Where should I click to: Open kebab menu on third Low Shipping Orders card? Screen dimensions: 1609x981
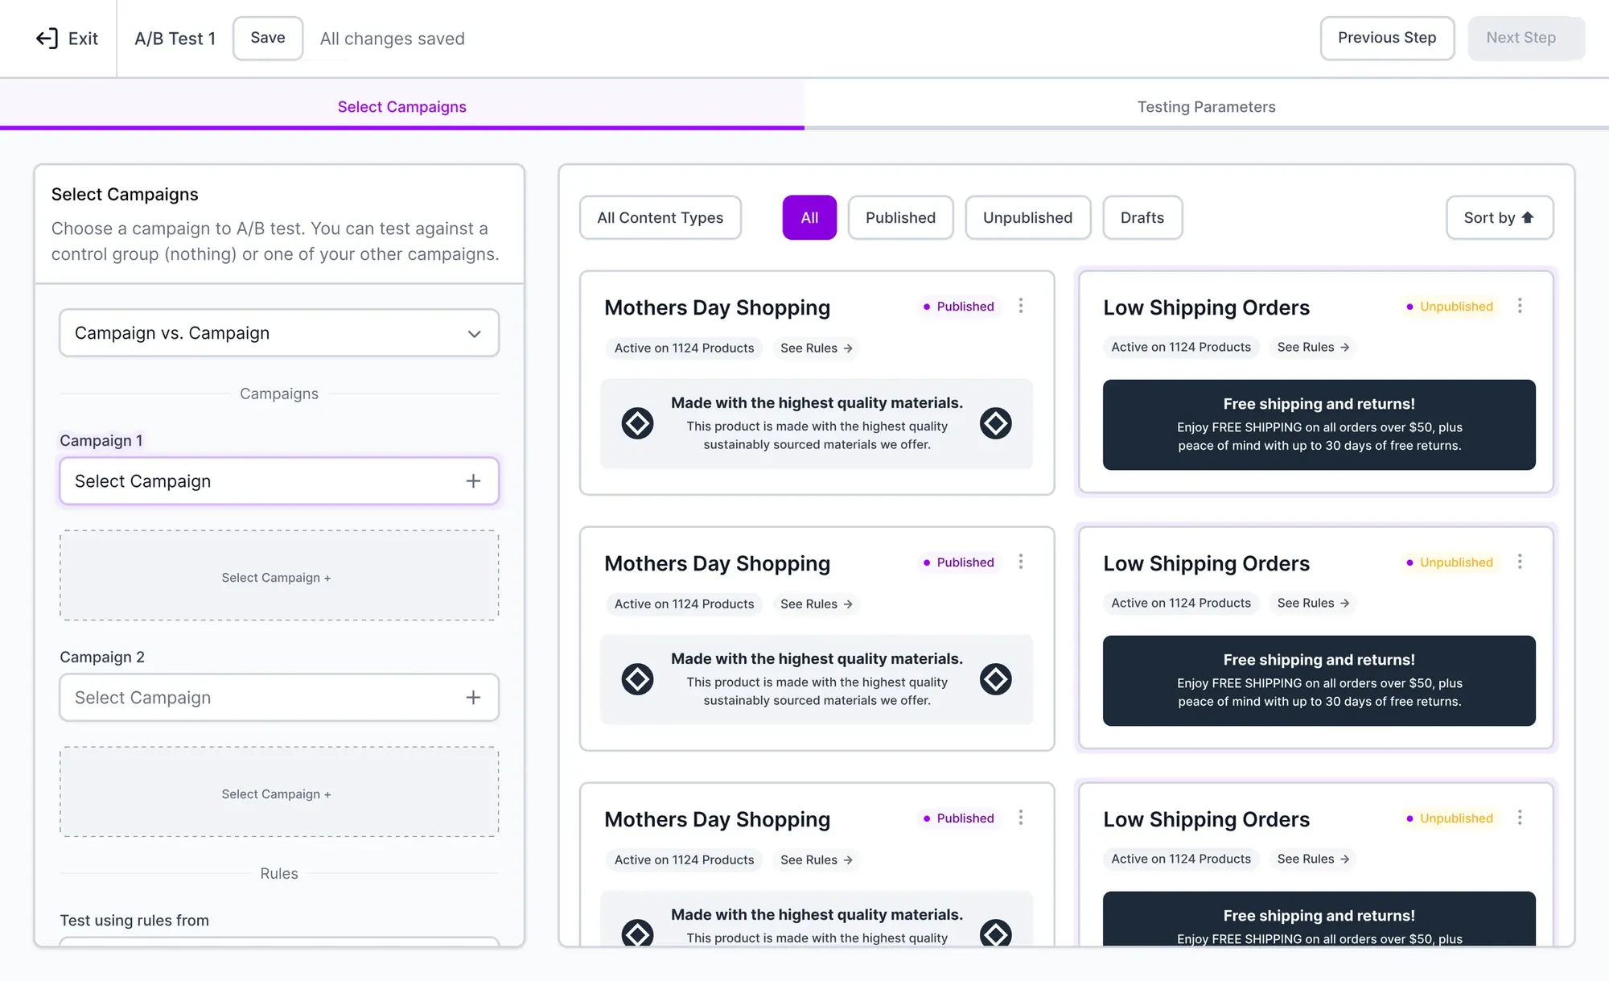1520,818
